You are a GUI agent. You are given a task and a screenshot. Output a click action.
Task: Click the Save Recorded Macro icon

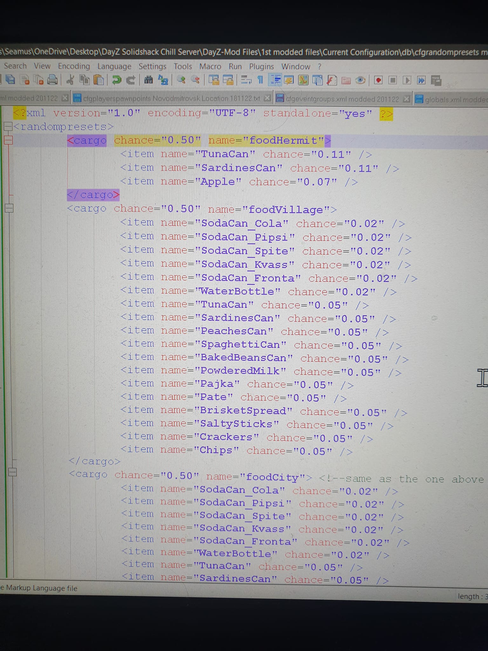(436, 80)
